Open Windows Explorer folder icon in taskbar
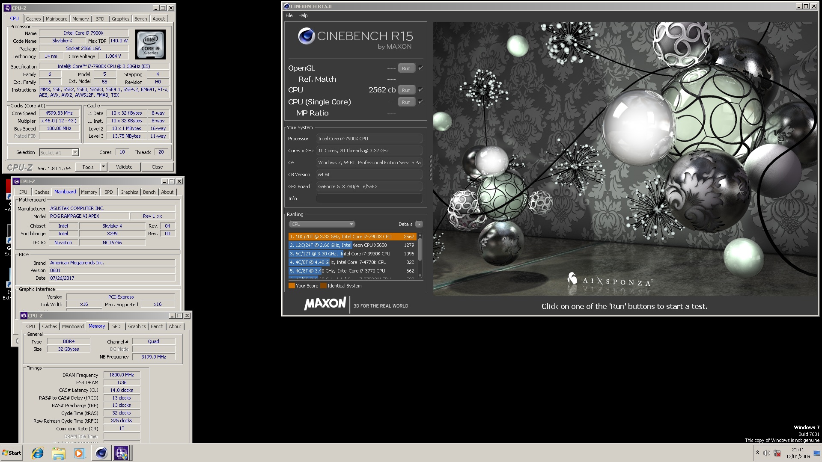822x462 pixels. coord(59,453)
